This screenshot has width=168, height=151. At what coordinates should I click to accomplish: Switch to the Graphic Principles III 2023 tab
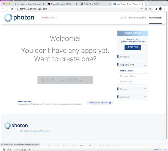pos(63,4)
